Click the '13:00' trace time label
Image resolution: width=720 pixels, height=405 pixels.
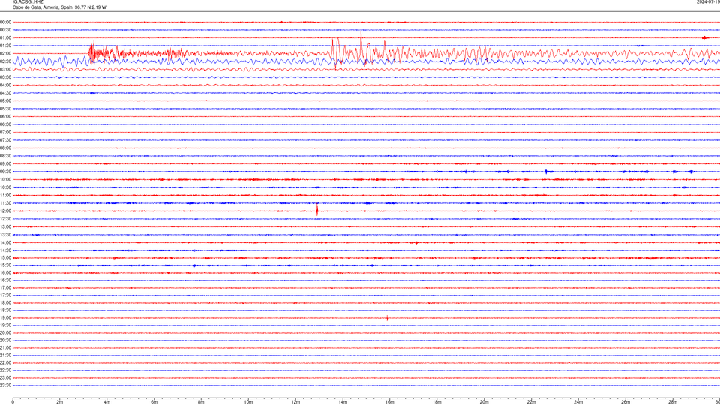pos(5,226)
